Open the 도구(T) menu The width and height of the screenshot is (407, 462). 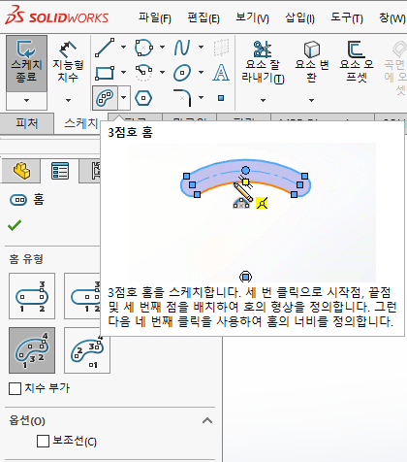(x=347, y=17)
